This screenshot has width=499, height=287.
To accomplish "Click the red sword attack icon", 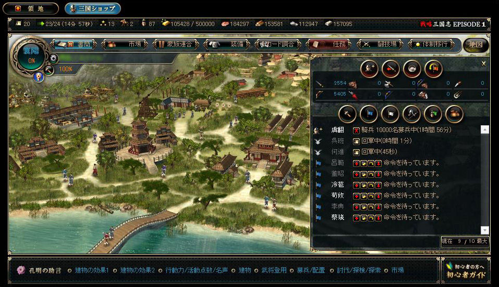I will pos(390,68).
